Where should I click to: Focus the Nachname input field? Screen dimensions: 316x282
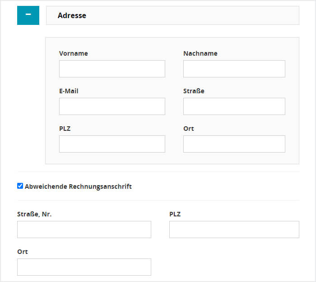pos(234,69)
